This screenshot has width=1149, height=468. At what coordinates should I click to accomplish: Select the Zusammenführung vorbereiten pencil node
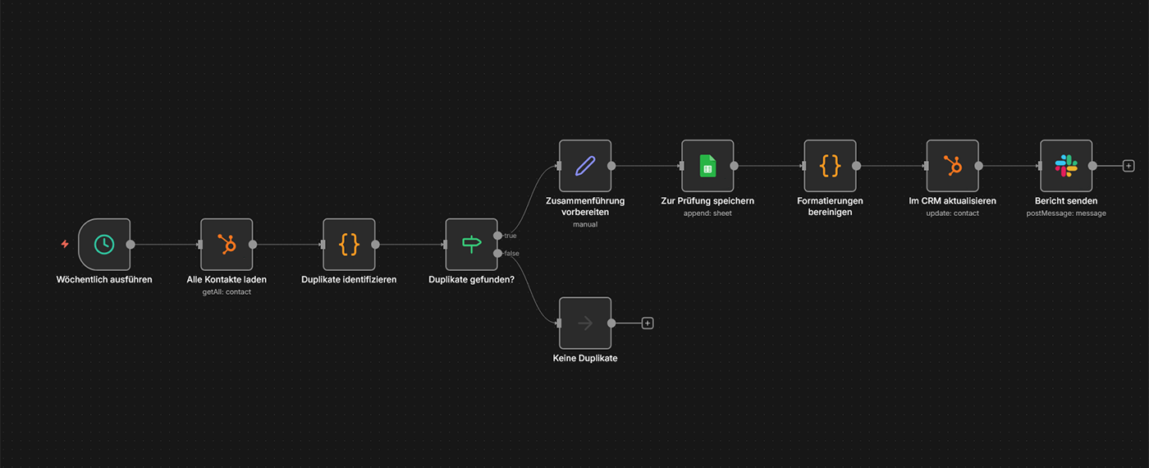coord(584,165)
